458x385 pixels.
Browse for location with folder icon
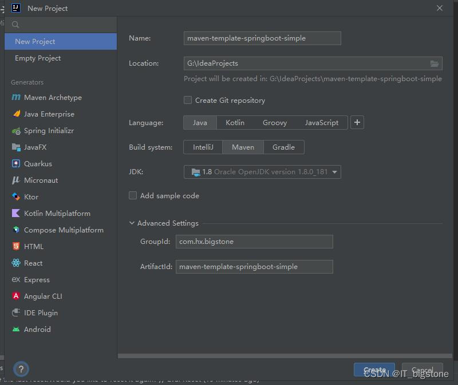435,63
